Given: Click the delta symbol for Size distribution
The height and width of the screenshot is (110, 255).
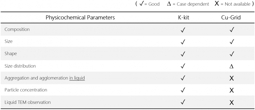Looking at the screenshot, I should point(231,66).
